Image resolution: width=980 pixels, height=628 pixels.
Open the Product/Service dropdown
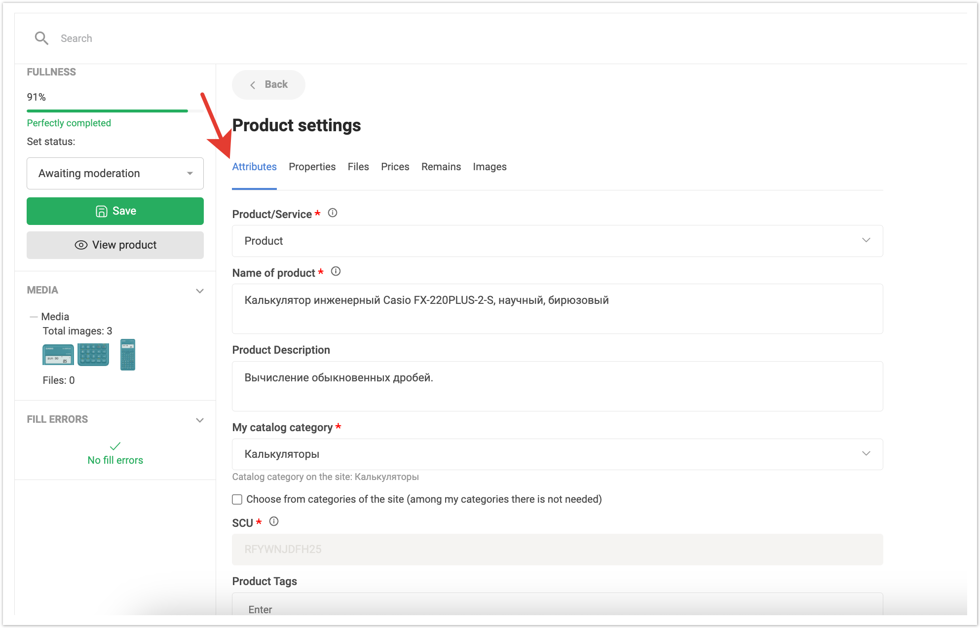(557, 241)
